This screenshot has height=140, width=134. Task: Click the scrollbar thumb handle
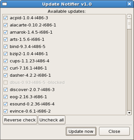click(129, 24)
